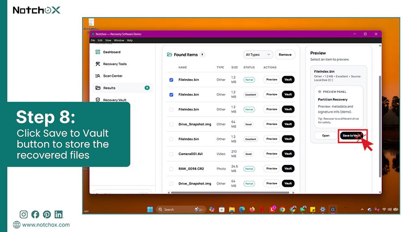Click the Found Items folder icon
The image size is (413, 232).
(x=169, y=55)
